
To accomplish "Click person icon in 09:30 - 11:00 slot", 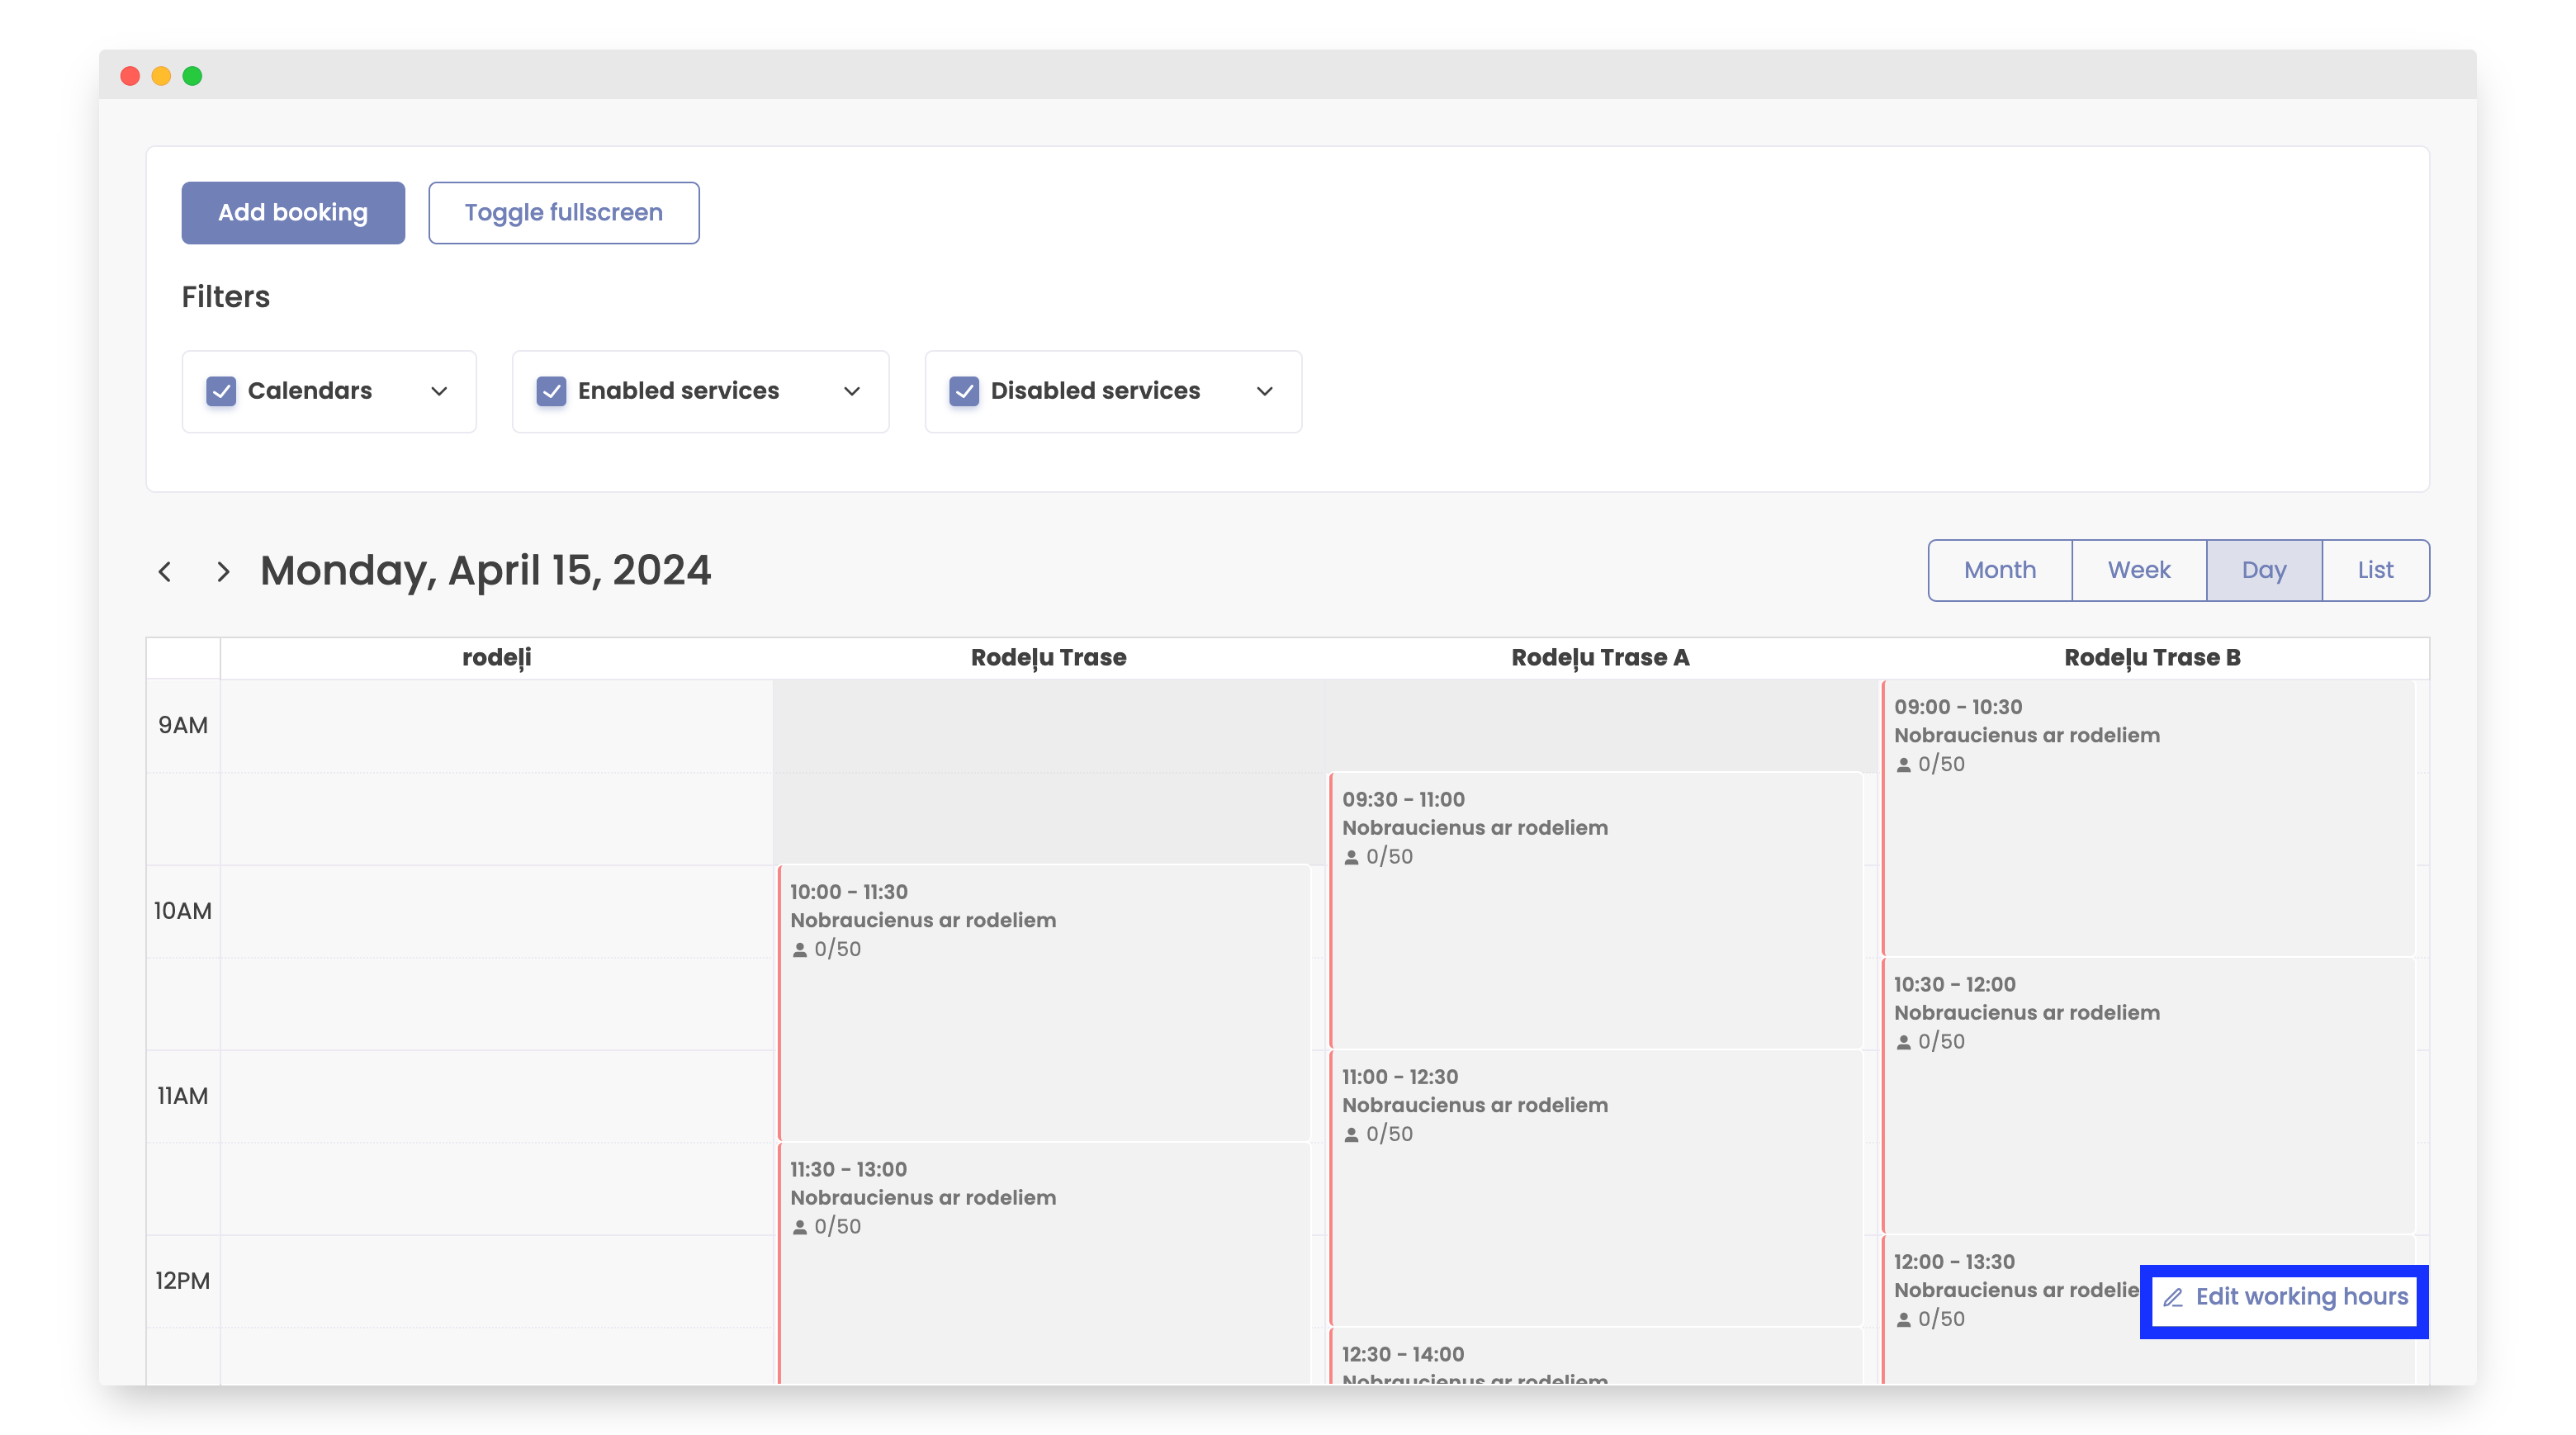I will point(1351,858).
